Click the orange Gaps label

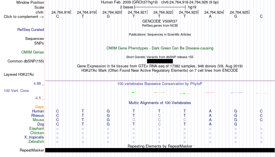39,107
